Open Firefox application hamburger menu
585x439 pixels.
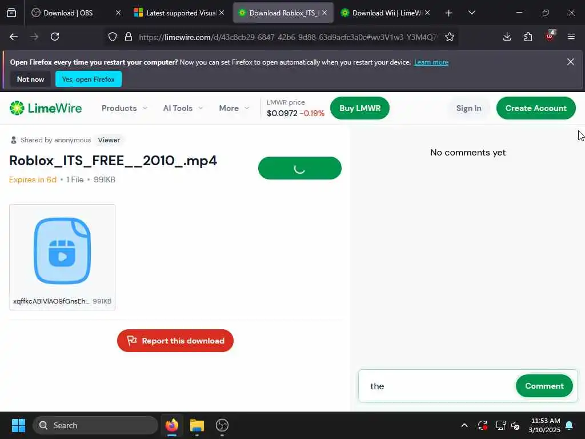point(571,37)
